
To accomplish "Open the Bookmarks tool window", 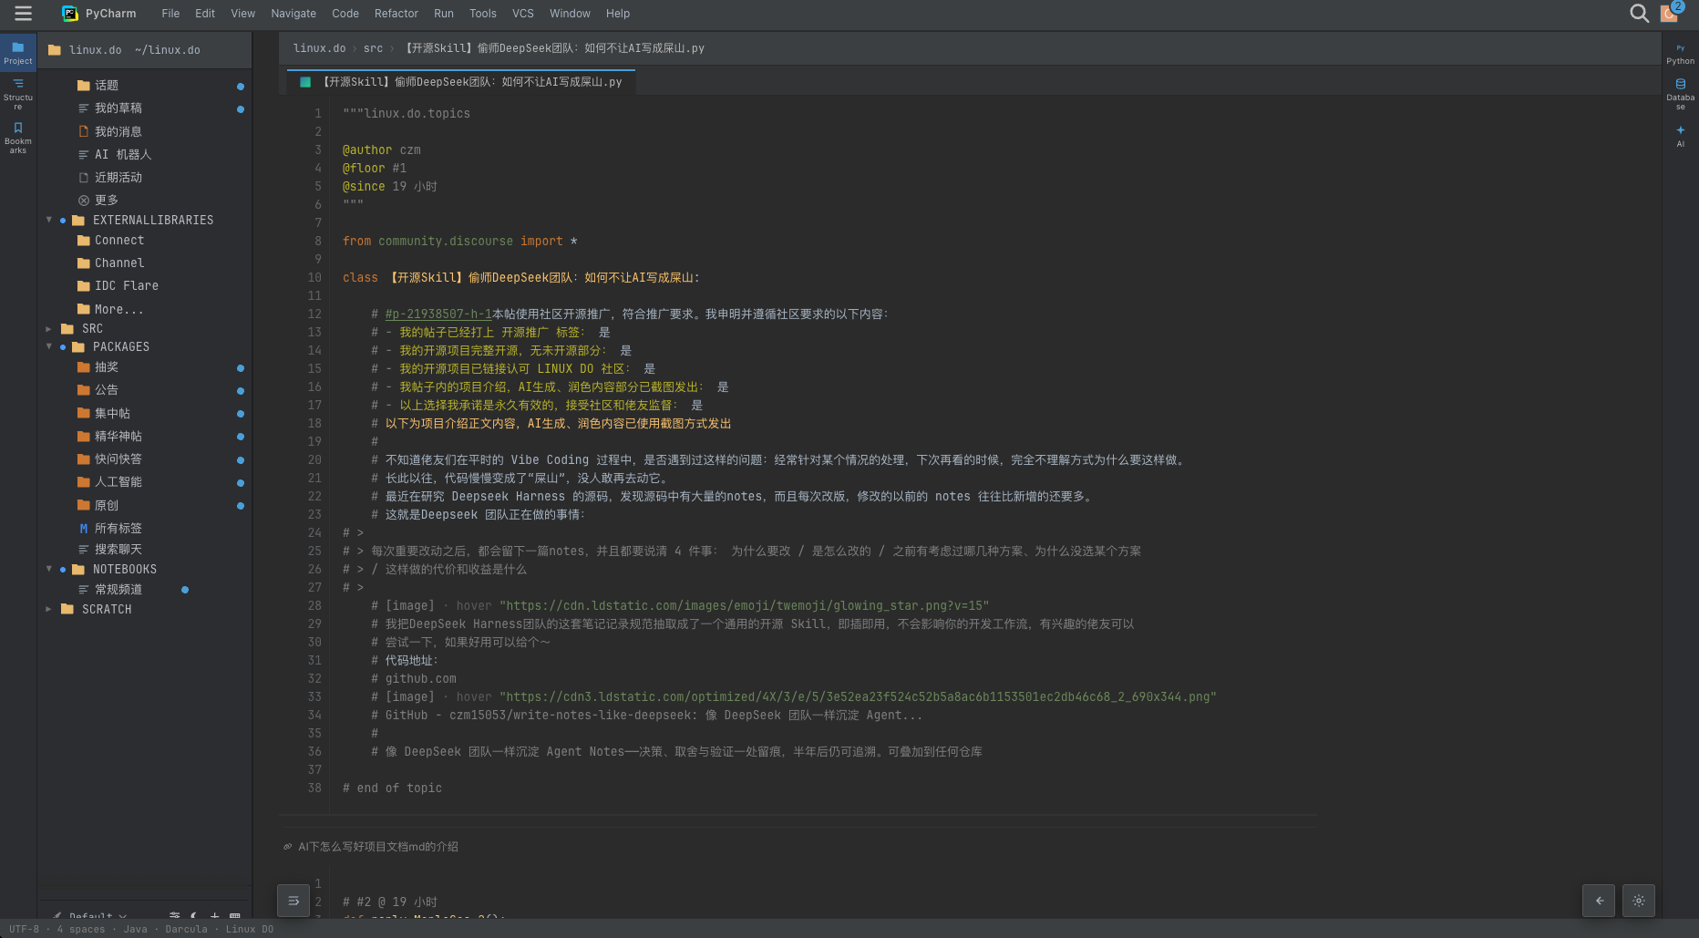I will pyautogui.click(x=18, y=138).
